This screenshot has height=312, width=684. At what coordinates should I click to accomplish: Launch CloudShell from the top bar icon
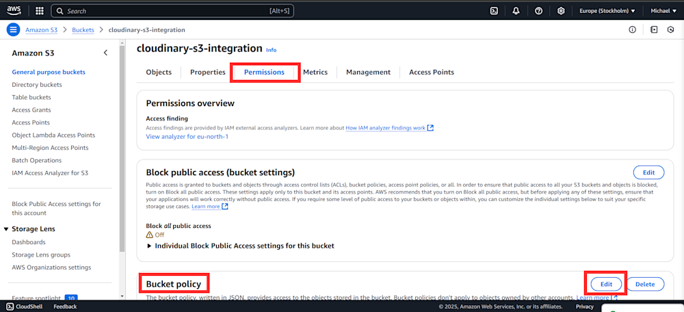(x=495, y=11)
